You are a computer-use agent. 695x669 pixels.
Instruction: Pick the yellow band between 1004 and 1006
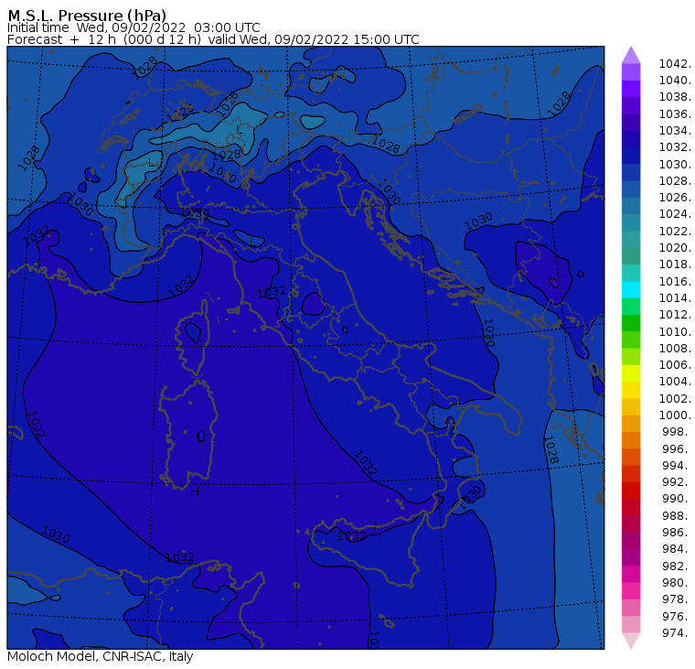coord(631,373)
